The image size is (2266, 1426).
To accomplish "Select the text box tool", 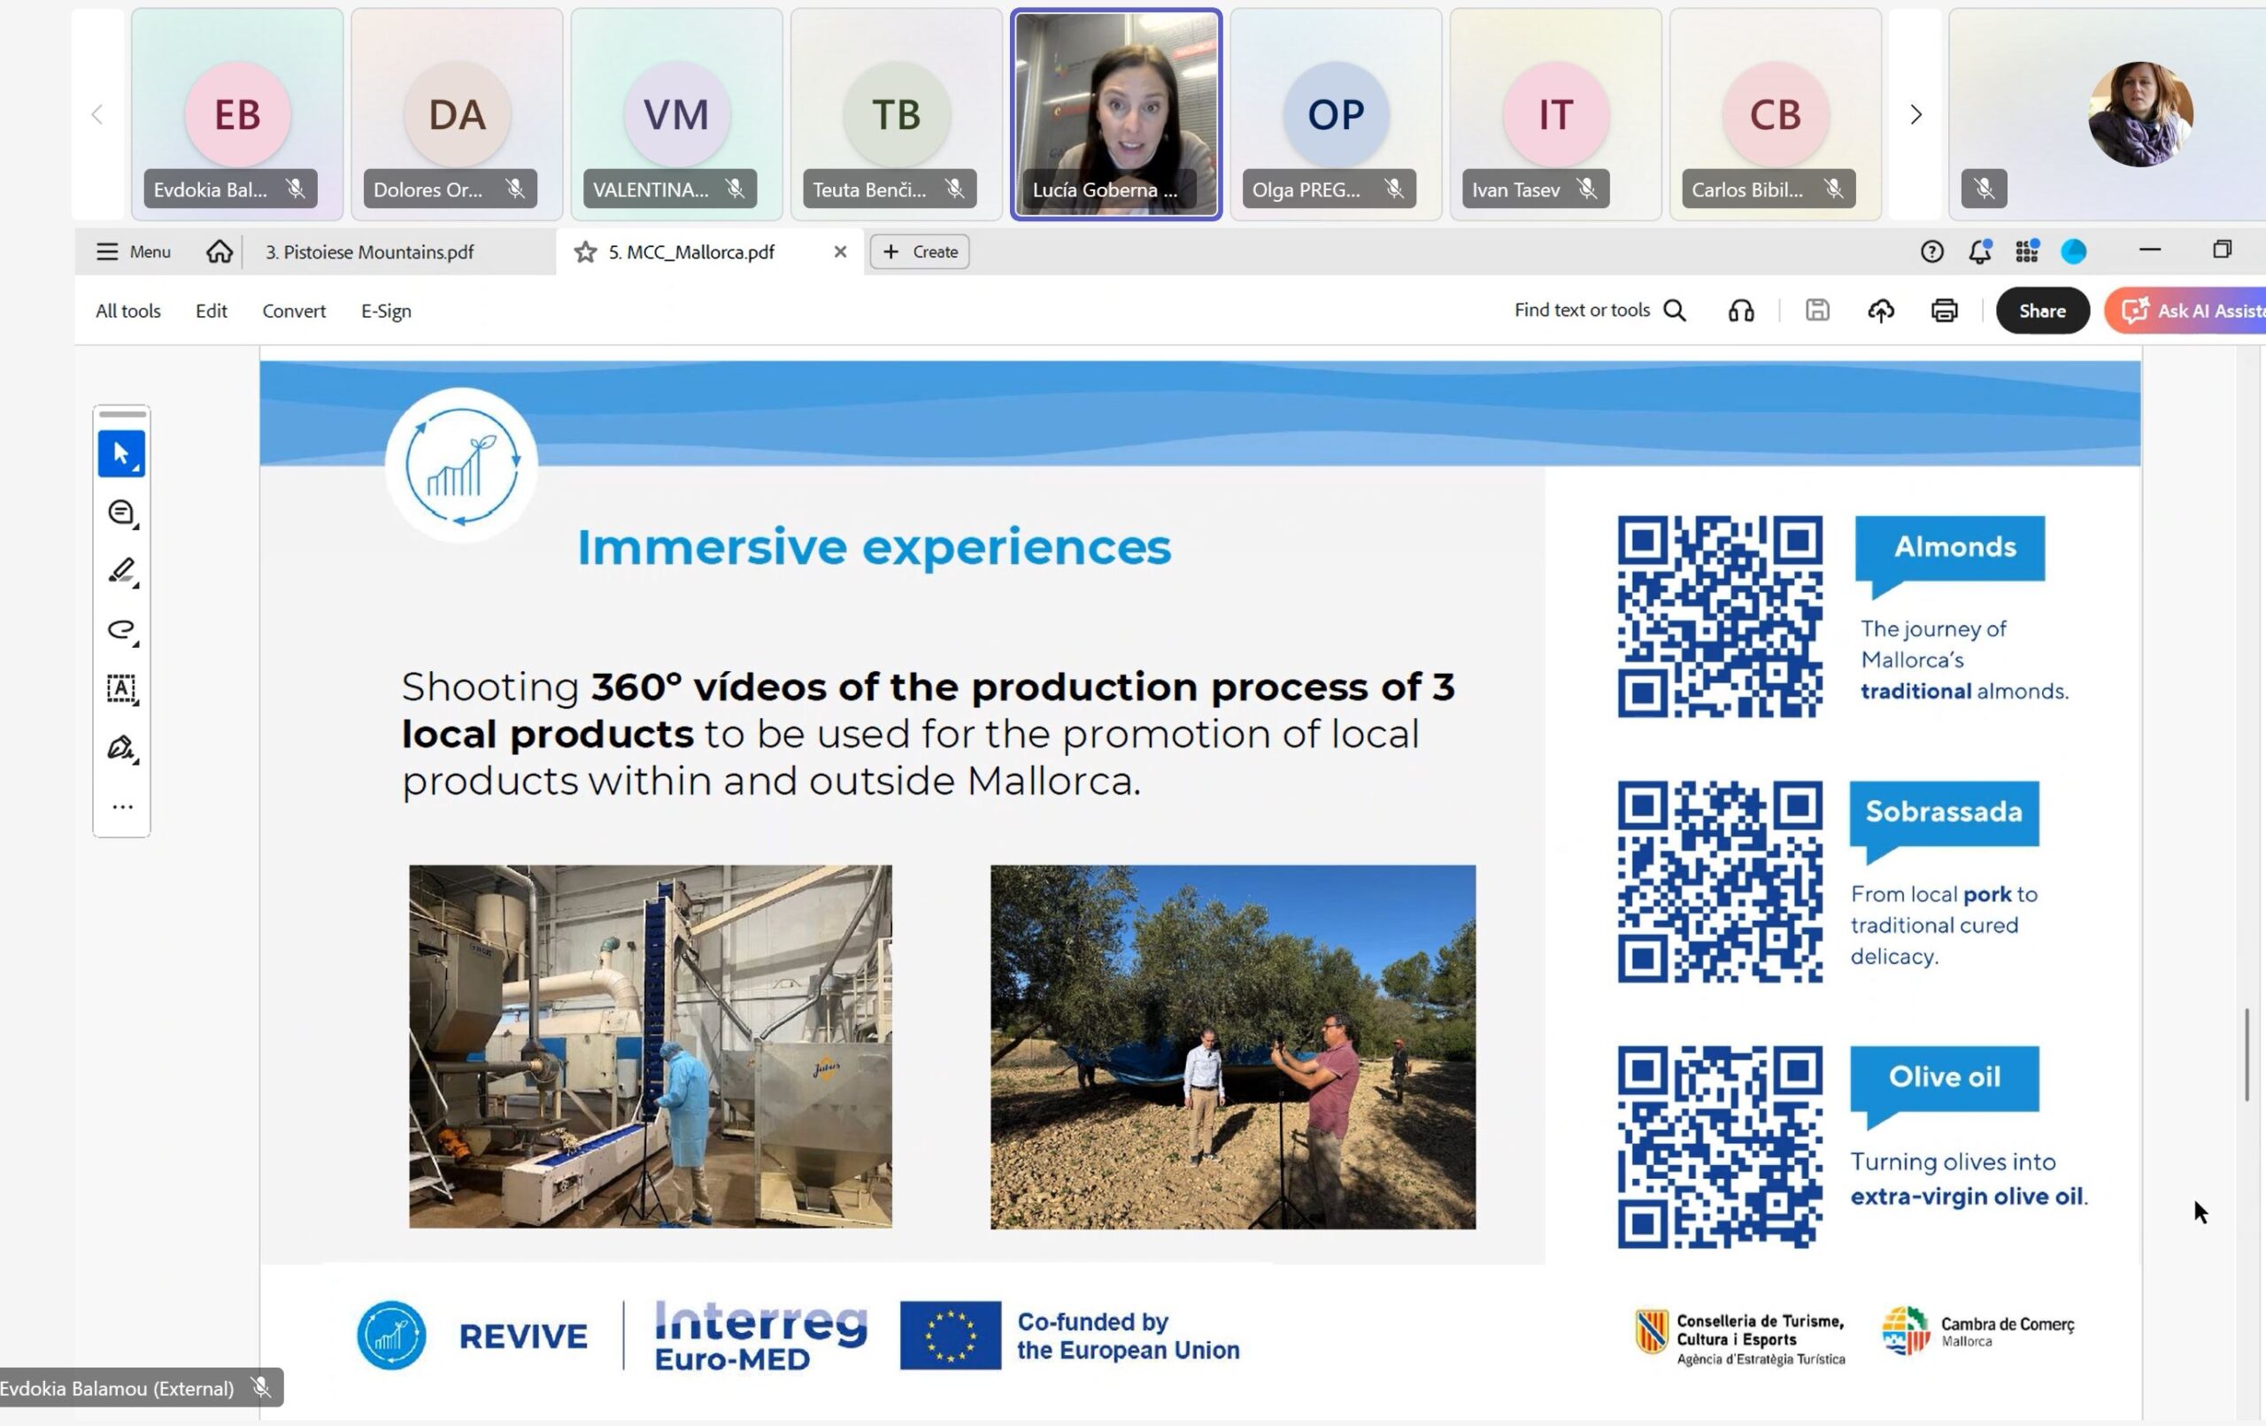I will tap(120, 689).
